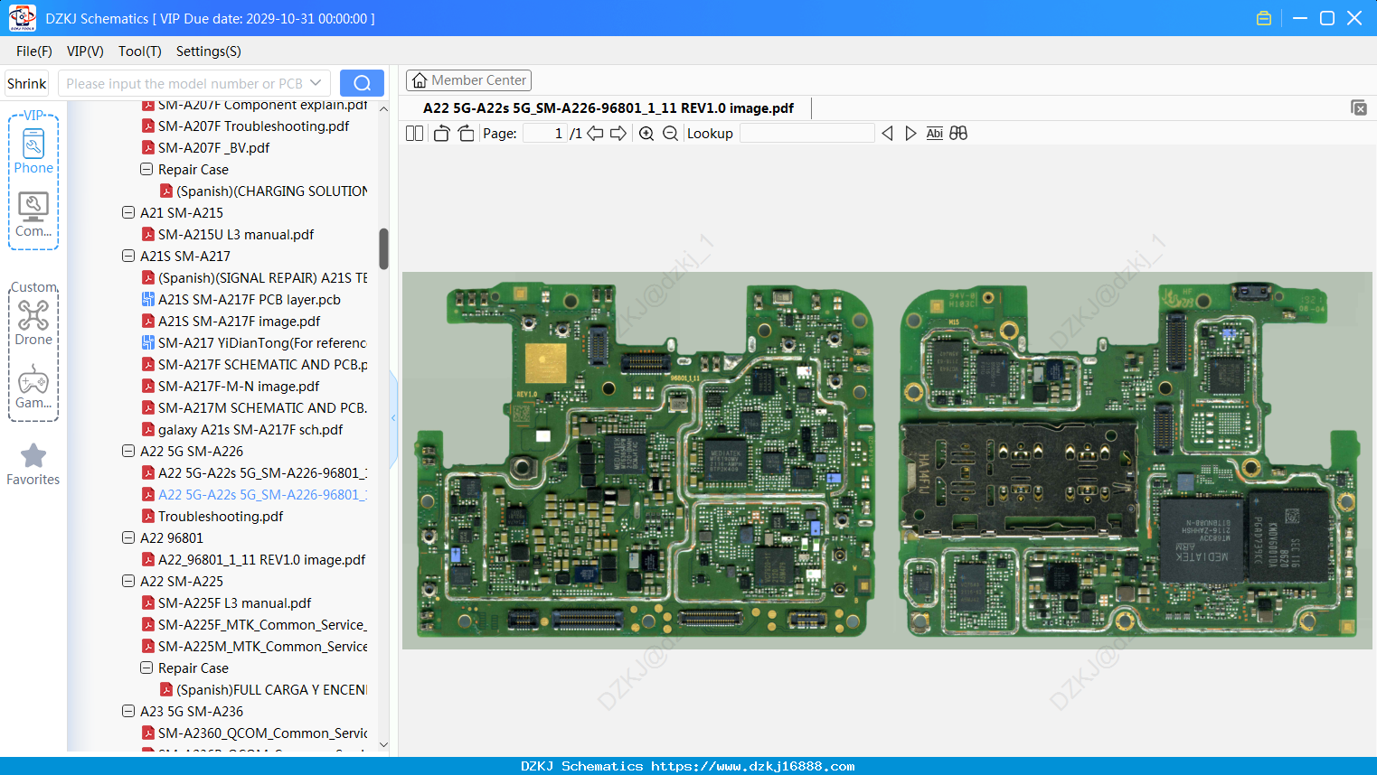Go to the next page arrow
This screenshot has width=1377, height=775.
[x=618, y=134]
